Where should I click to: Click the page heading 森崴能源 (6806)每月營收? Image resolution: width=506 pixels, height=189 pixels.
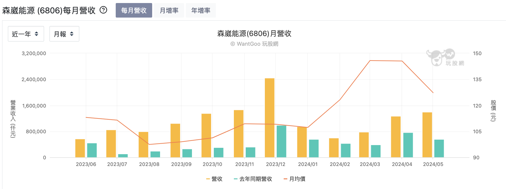(x=49, y=10)
